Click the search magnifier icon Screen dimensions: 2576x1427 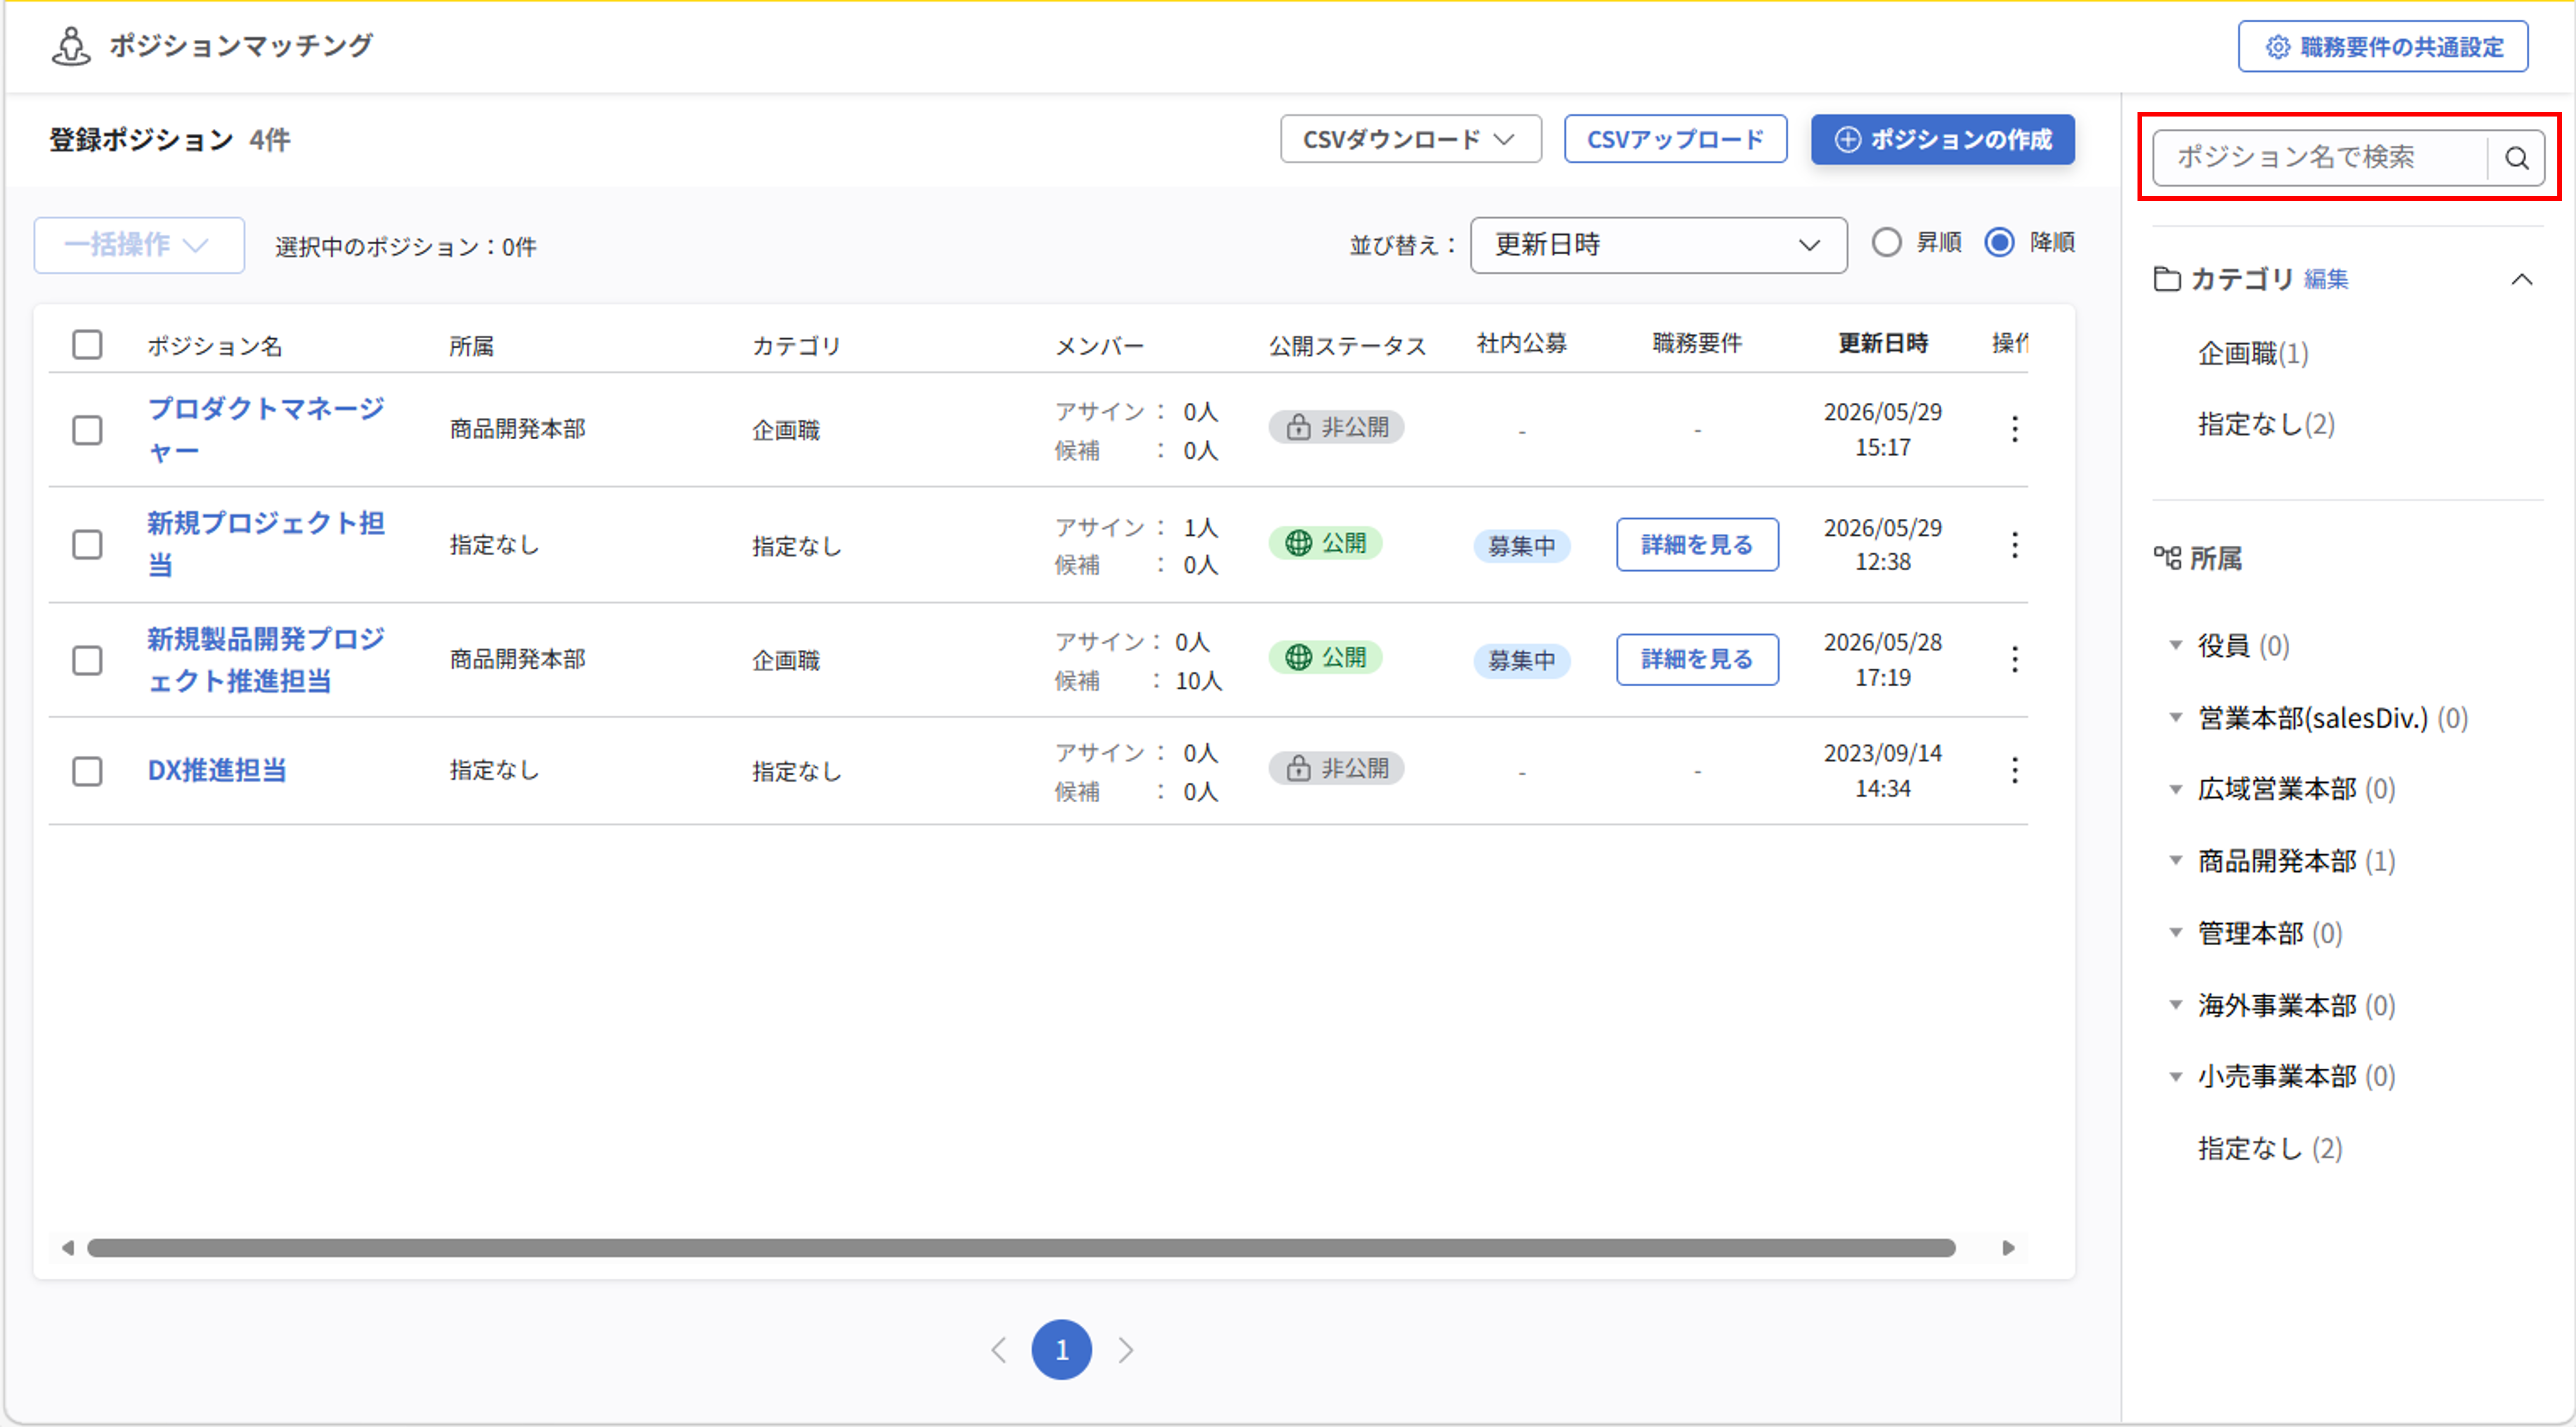(x=2516, y=157)
